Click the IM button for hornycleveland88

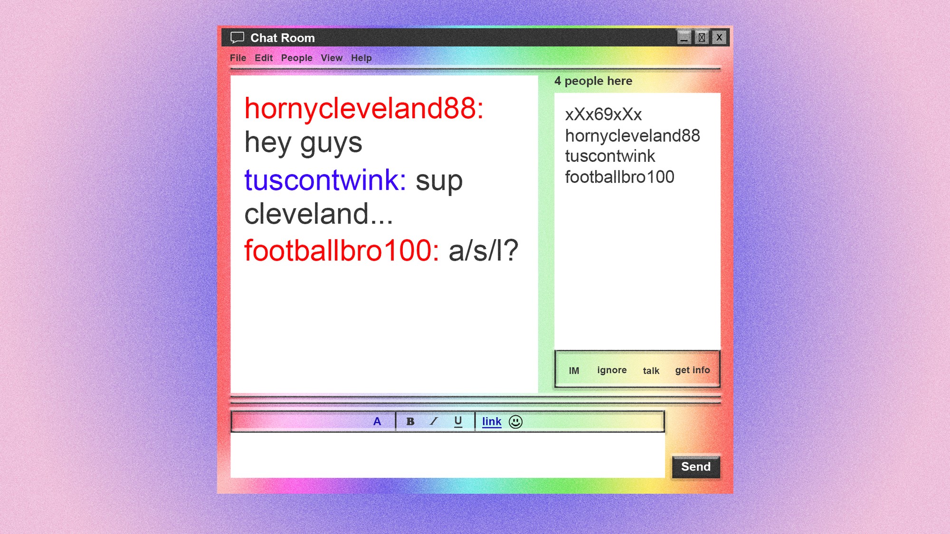(574, 370)
